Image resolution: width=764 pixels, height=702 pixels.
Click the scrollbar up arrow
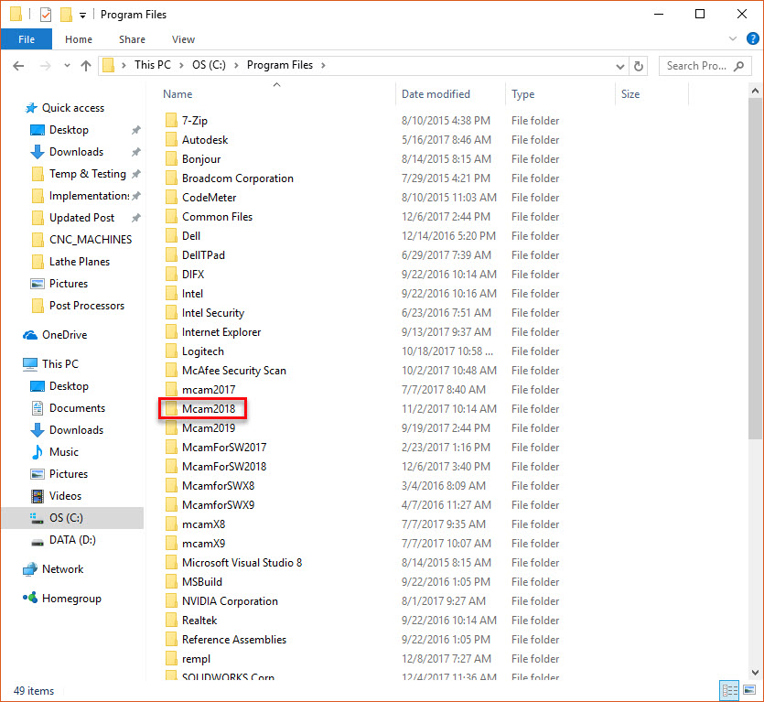(x=755, y=91)
